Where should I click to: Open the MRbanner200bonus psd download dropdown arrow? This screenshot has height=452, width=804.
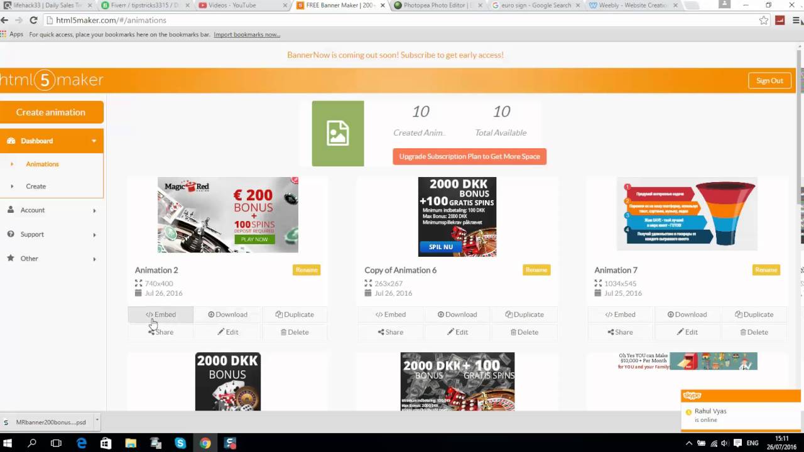pos(97,422)
